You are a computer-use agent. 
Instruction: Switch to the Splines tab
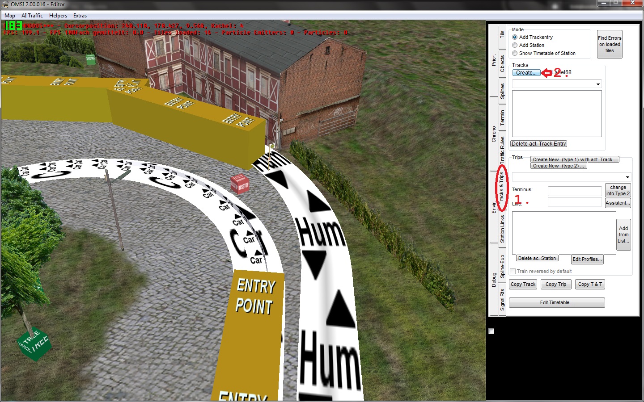click(502, 91)
